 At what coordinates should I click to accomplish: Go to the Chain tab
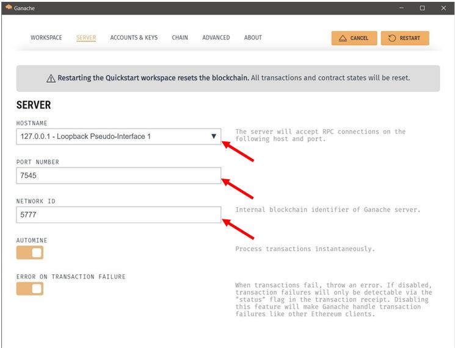pyautogui.click(x=180, y=38)
